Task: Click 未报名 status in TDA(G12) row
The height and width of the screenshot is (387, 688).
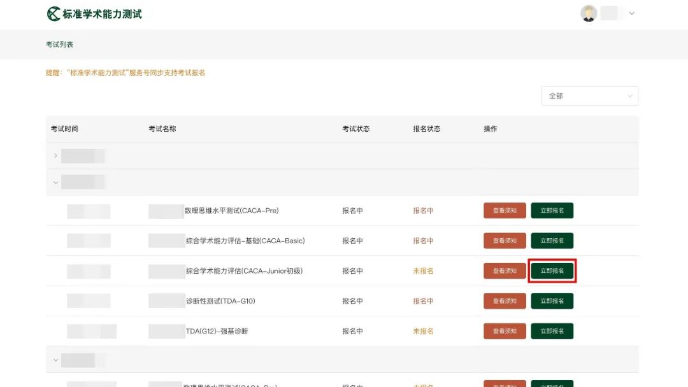Action: point(423,331)
